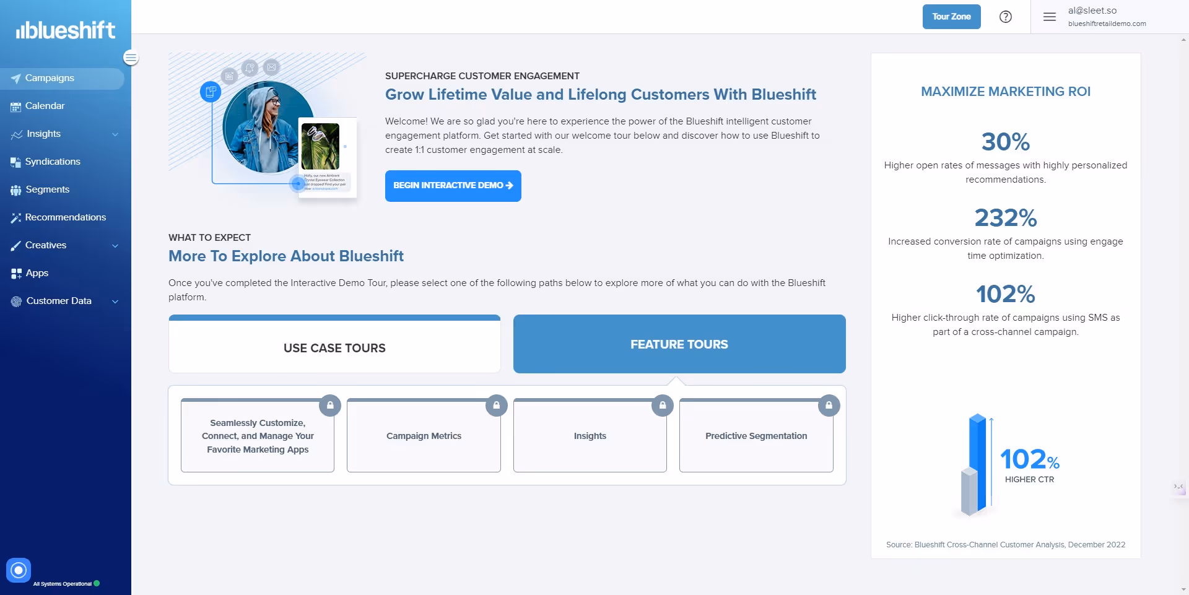1189x595 pixels.
Task: Click the al@sleet.so account label
Action: (x=1092, y=11)
